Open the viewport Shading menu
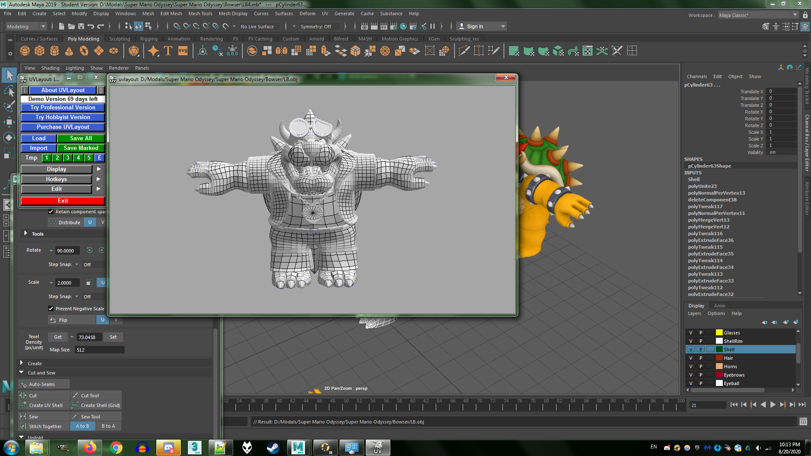 point(50,68)
